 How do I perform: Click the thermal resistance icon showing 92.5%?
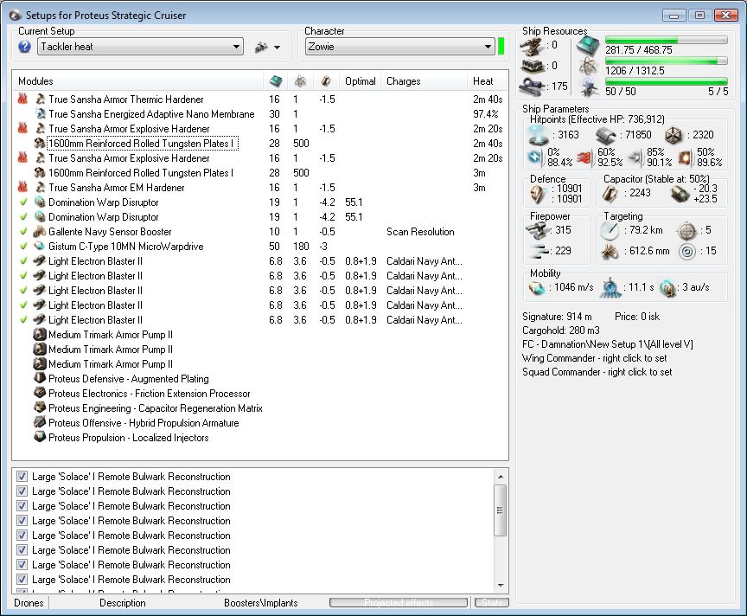click(x=585, y=157)
